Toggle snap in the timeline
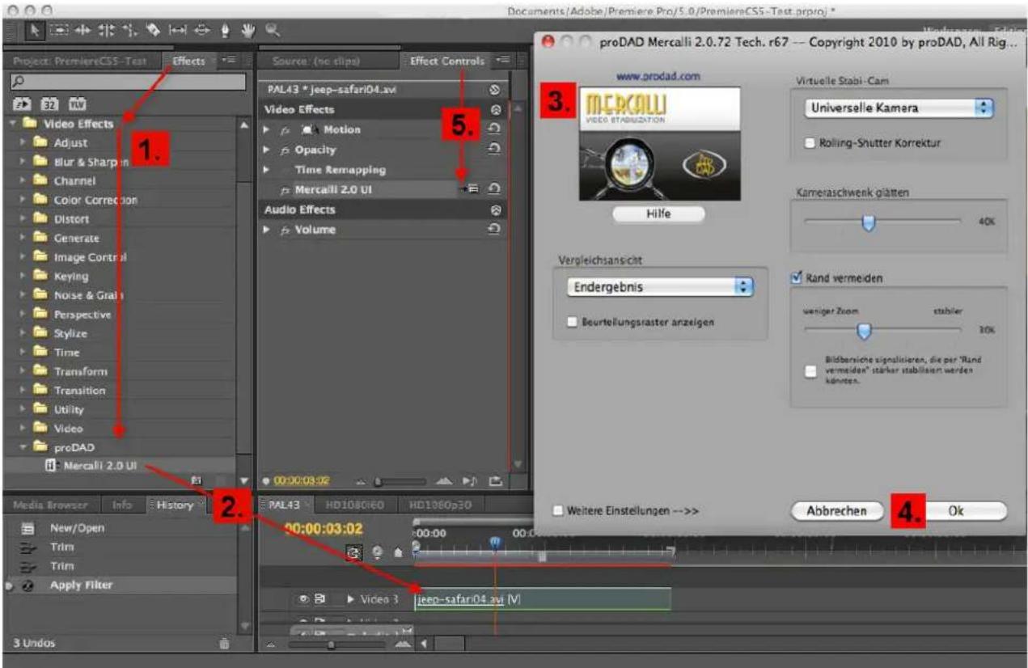Screen dimensions: 1028x668 pos(353,552)
